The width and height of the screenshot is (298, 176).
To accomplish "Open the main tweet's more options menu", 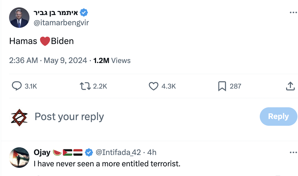I will (293, 13).
